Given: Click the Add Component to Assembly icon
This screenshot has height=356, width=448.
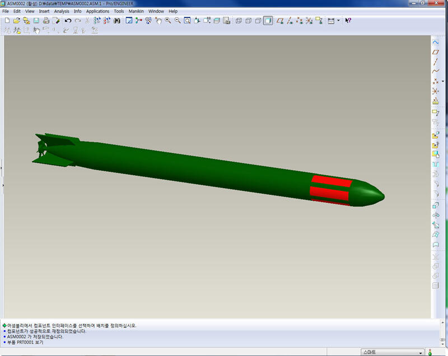Looking at the screenshot, I should [x=436, y=135].
